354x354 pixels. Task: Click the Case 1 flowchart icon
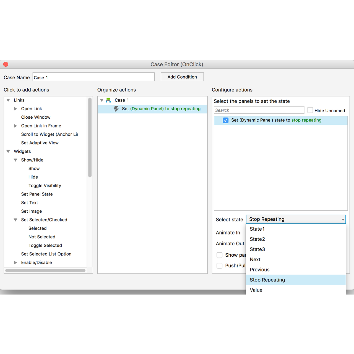108,100
